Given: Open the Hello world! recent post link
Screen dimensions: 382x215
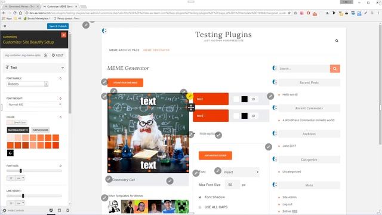Looking at the screenshot, I should click(x=290, y=94).
